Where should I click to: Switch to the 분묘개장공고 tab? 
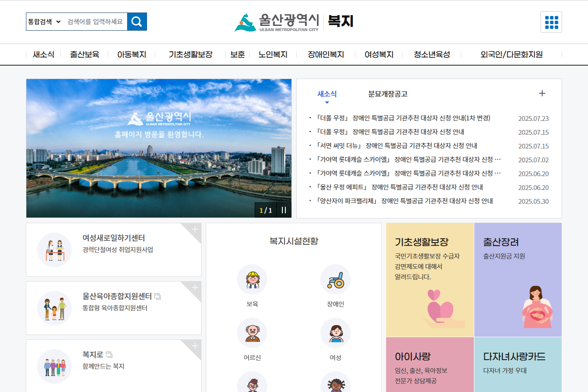(388, 94)
